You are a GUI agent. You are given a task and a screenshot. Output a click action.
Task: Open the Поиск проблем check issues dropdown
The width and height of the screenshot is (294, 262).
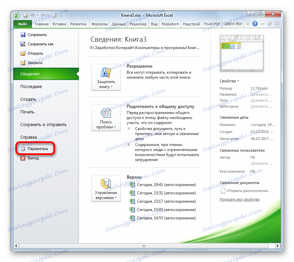[x=106, y=118]
